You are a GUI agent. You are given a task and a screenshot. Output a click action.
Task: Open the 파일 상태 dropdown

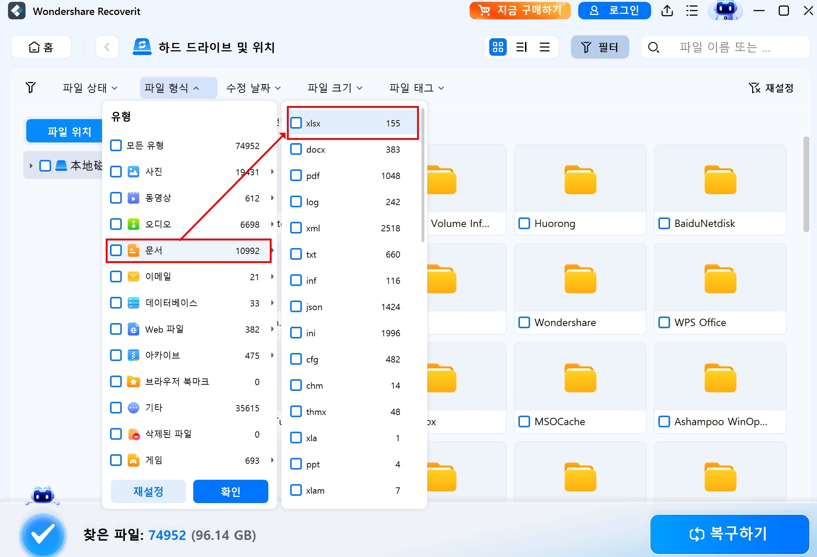click(89, 88)
